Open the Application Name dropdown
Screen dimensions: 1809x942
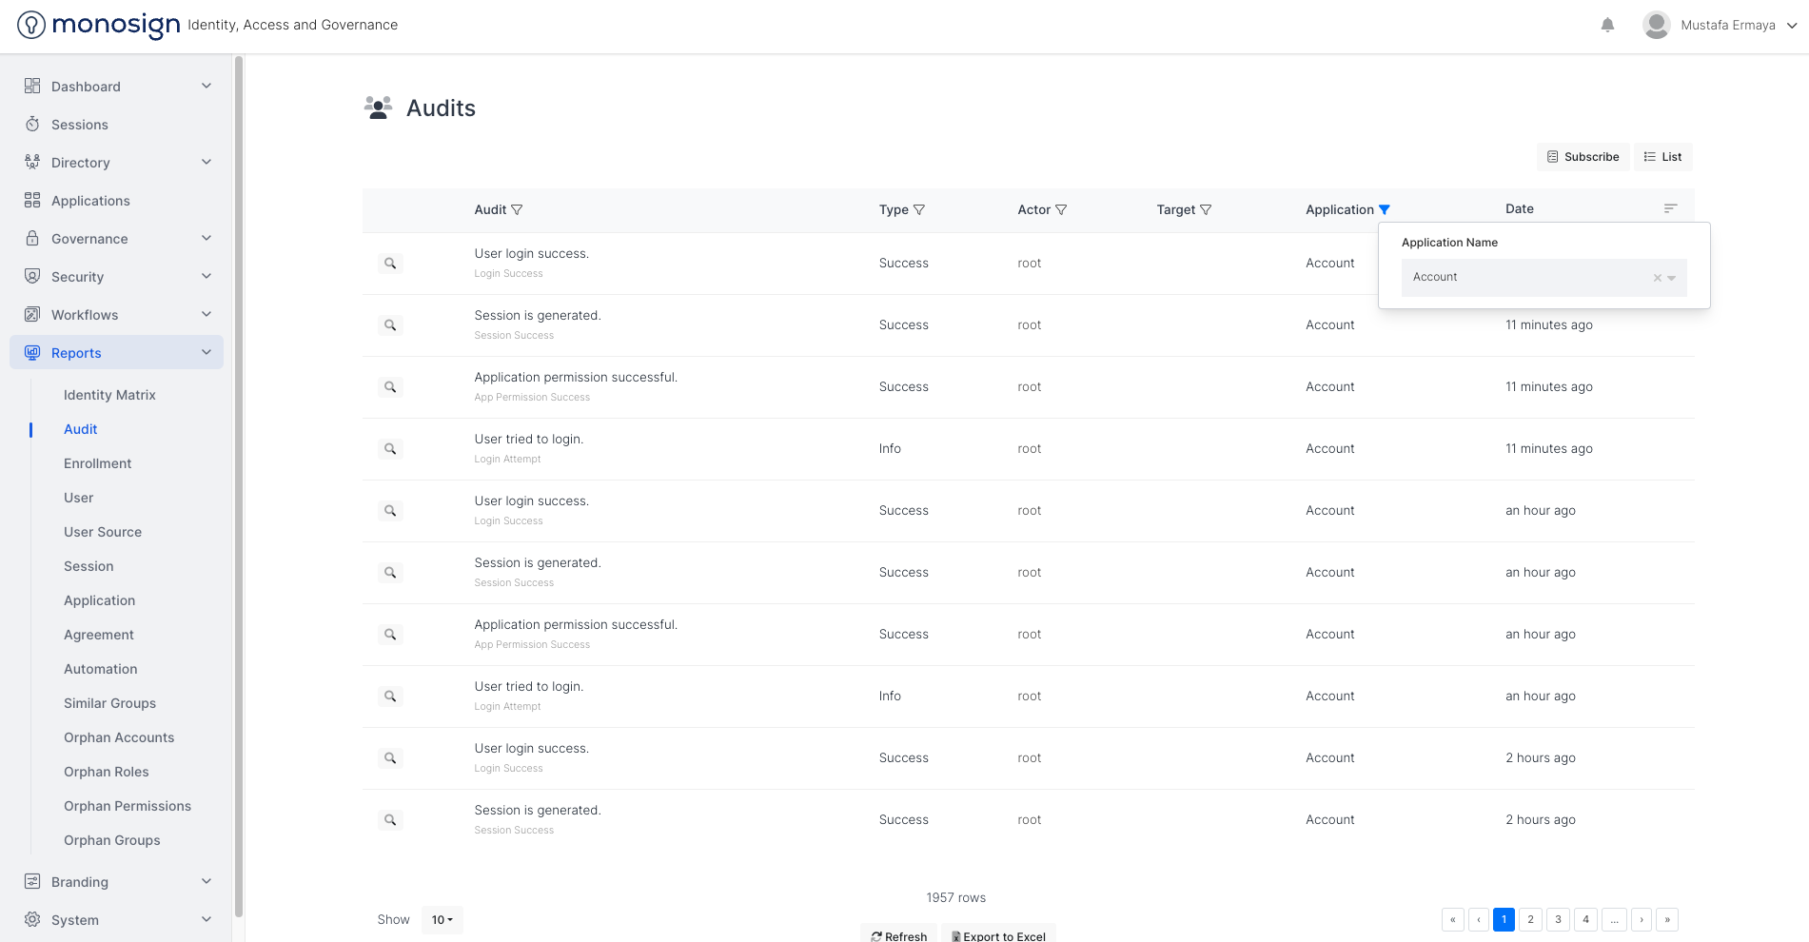1672,278
